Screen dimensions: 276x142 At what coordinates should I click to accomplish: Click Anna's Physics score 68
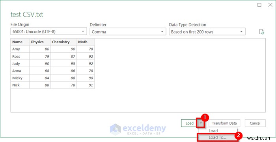40,71
